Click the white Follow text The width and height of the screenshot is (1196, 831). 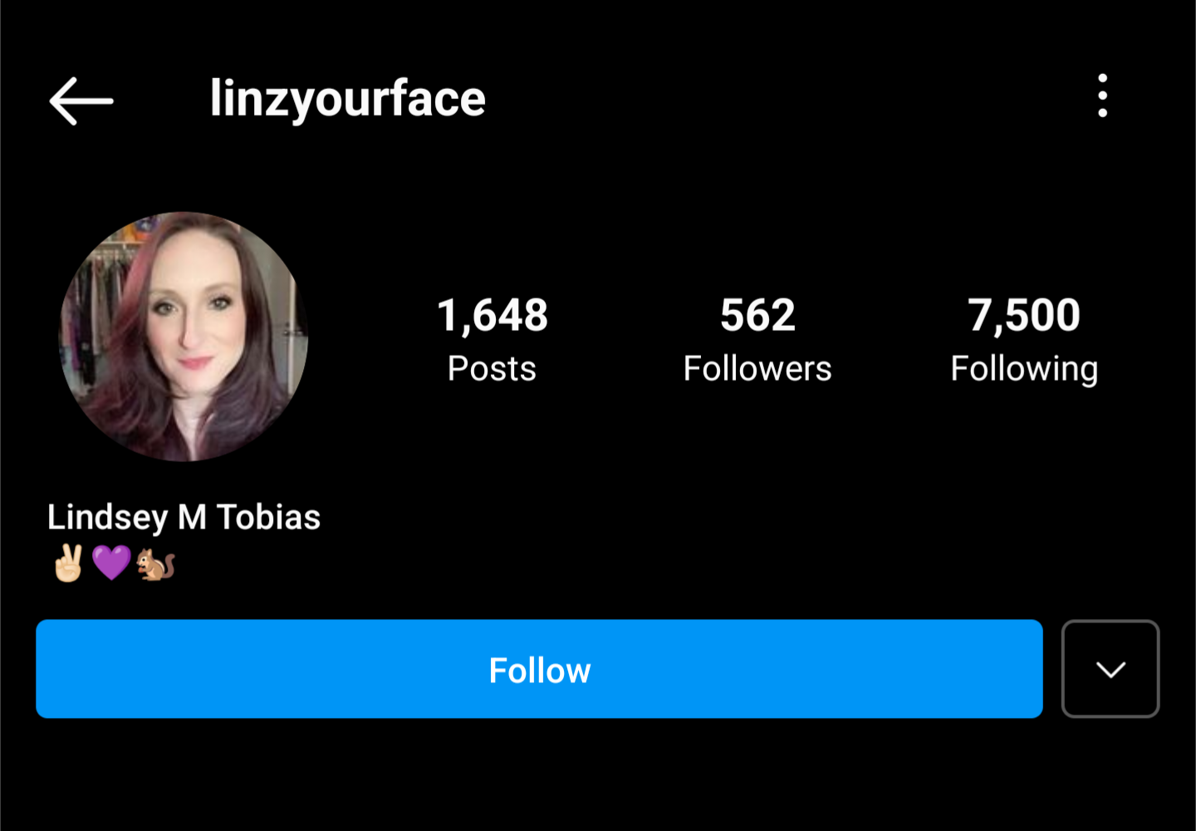(540, 671)
